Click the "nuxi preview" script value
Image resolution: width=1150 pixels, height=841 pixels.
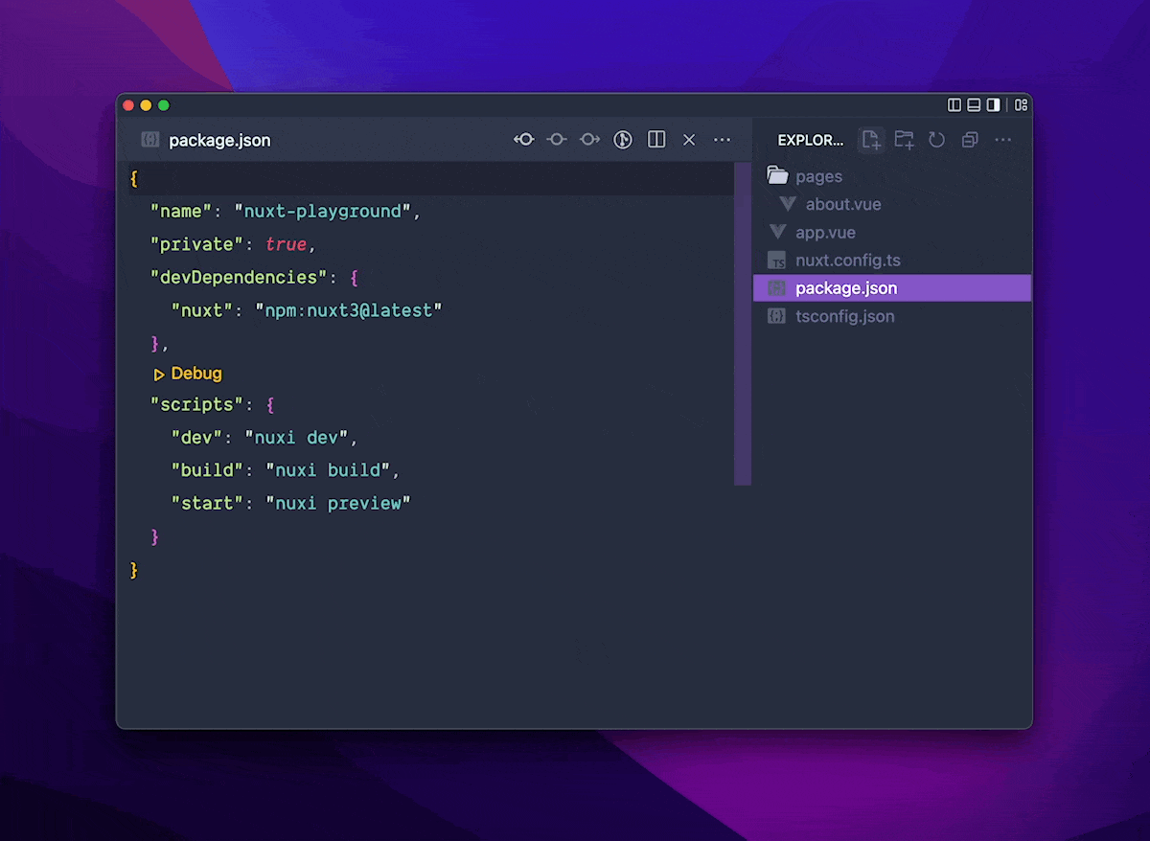(x=338, y=503)
